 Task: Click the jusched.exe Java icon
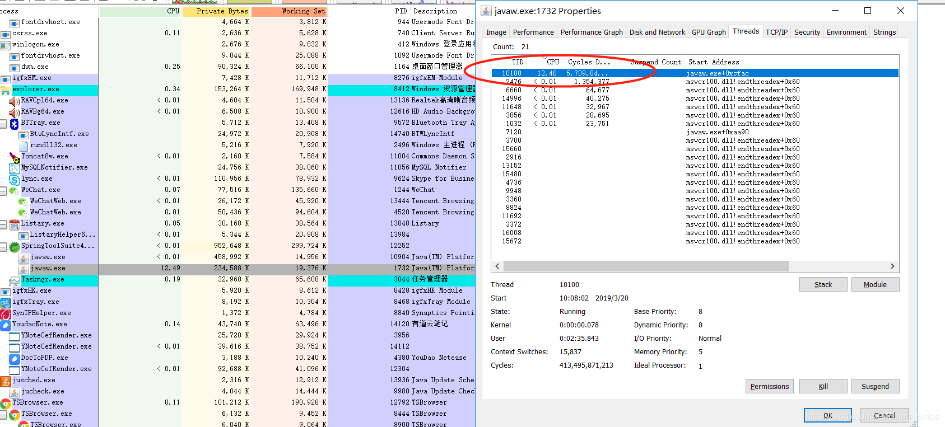tap(6, 381)
